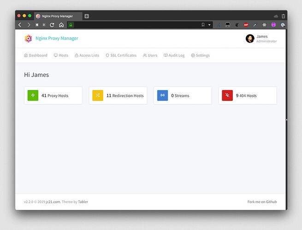This screenshot has width=302, height=230.
Task: Open the 11 Redirection Hosts card
Action: (118, 96)
